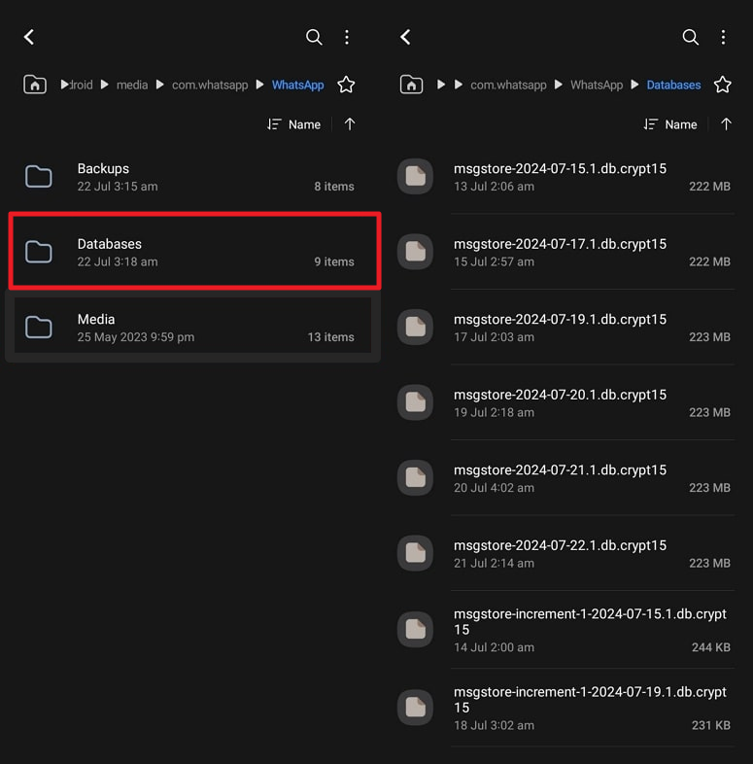Open msgstore-2024-07-21.1.db.crypt15 file
The width and height of the screenshot is (753, 764).
pos(565,478)
